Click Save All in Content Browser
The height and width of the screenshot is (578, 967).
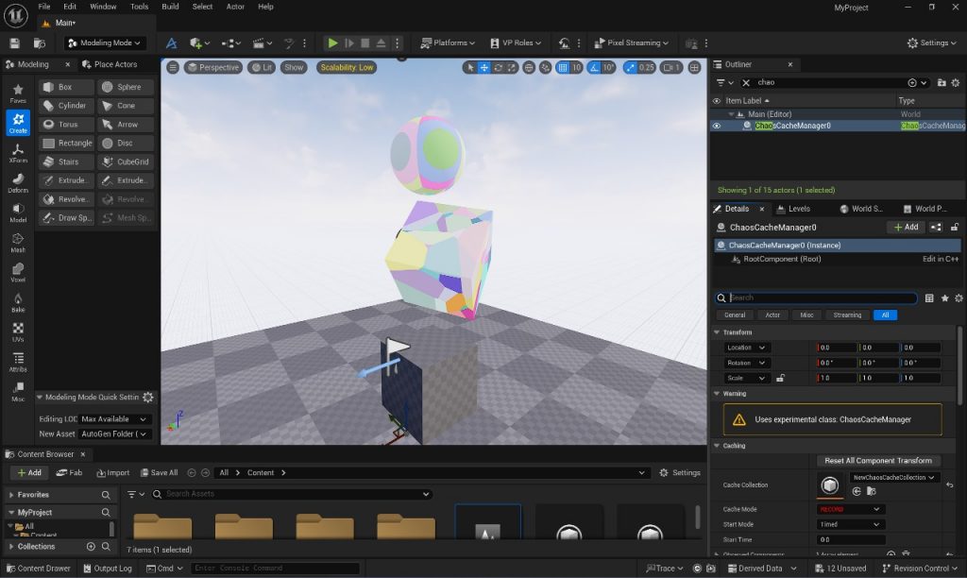coord(159,473)
